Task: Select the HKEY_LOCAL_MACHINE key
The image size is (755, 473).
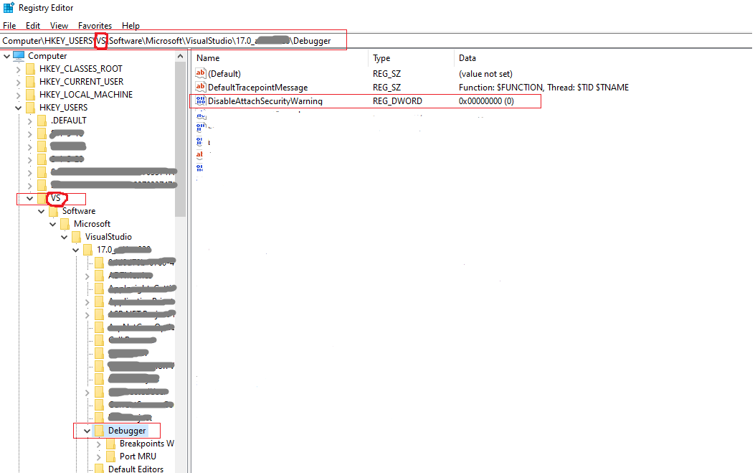Action: tap(86, 95)
